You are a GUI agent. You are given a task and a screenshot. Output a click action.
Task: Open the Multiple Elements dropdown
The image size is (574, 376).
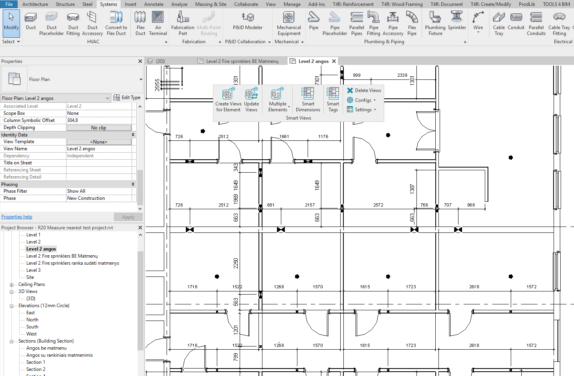coord(278,100)
